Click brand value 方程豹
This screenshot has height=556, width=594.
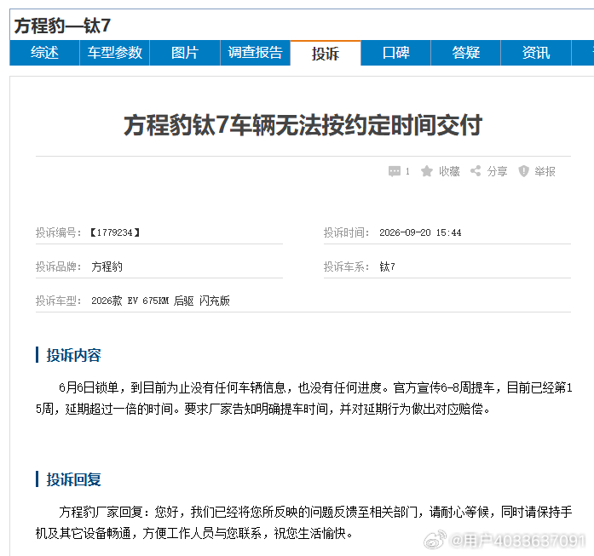point(107,267)
